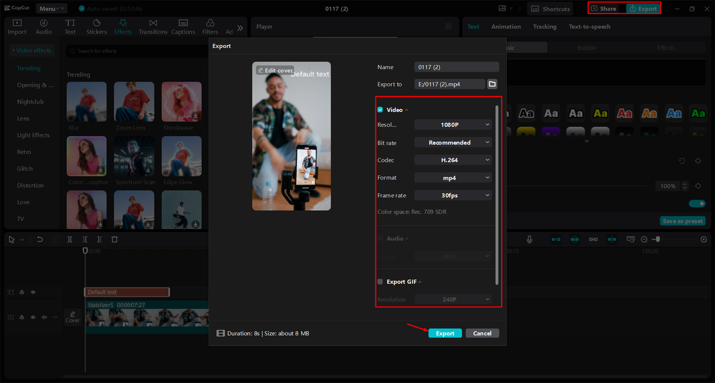Open the Text-to-speech tab
Viewport: 715px width, 383px height.
point(589,27)
